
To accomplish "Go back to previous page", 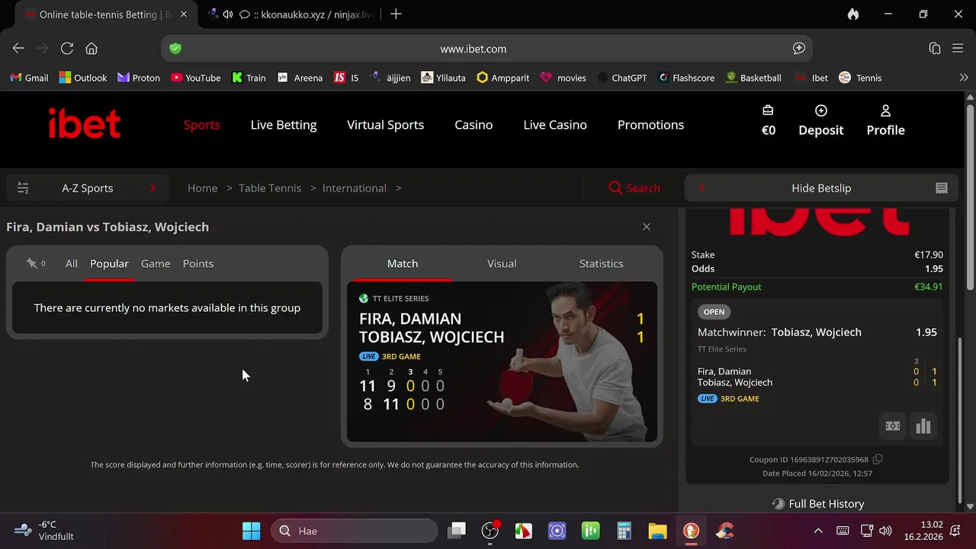I will point(18,48).
